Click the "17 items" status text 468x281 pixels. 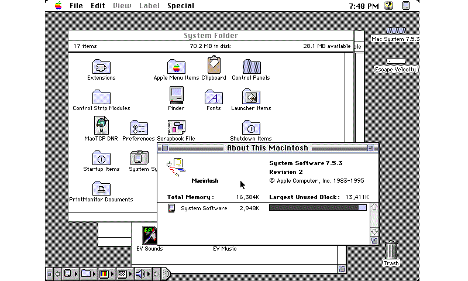[x=85, y=46]
